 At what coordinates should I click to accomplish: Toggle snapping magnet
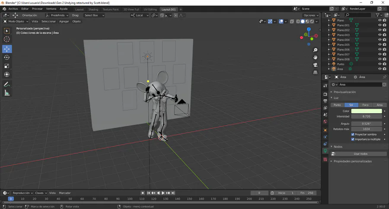[x=162, y=16]
